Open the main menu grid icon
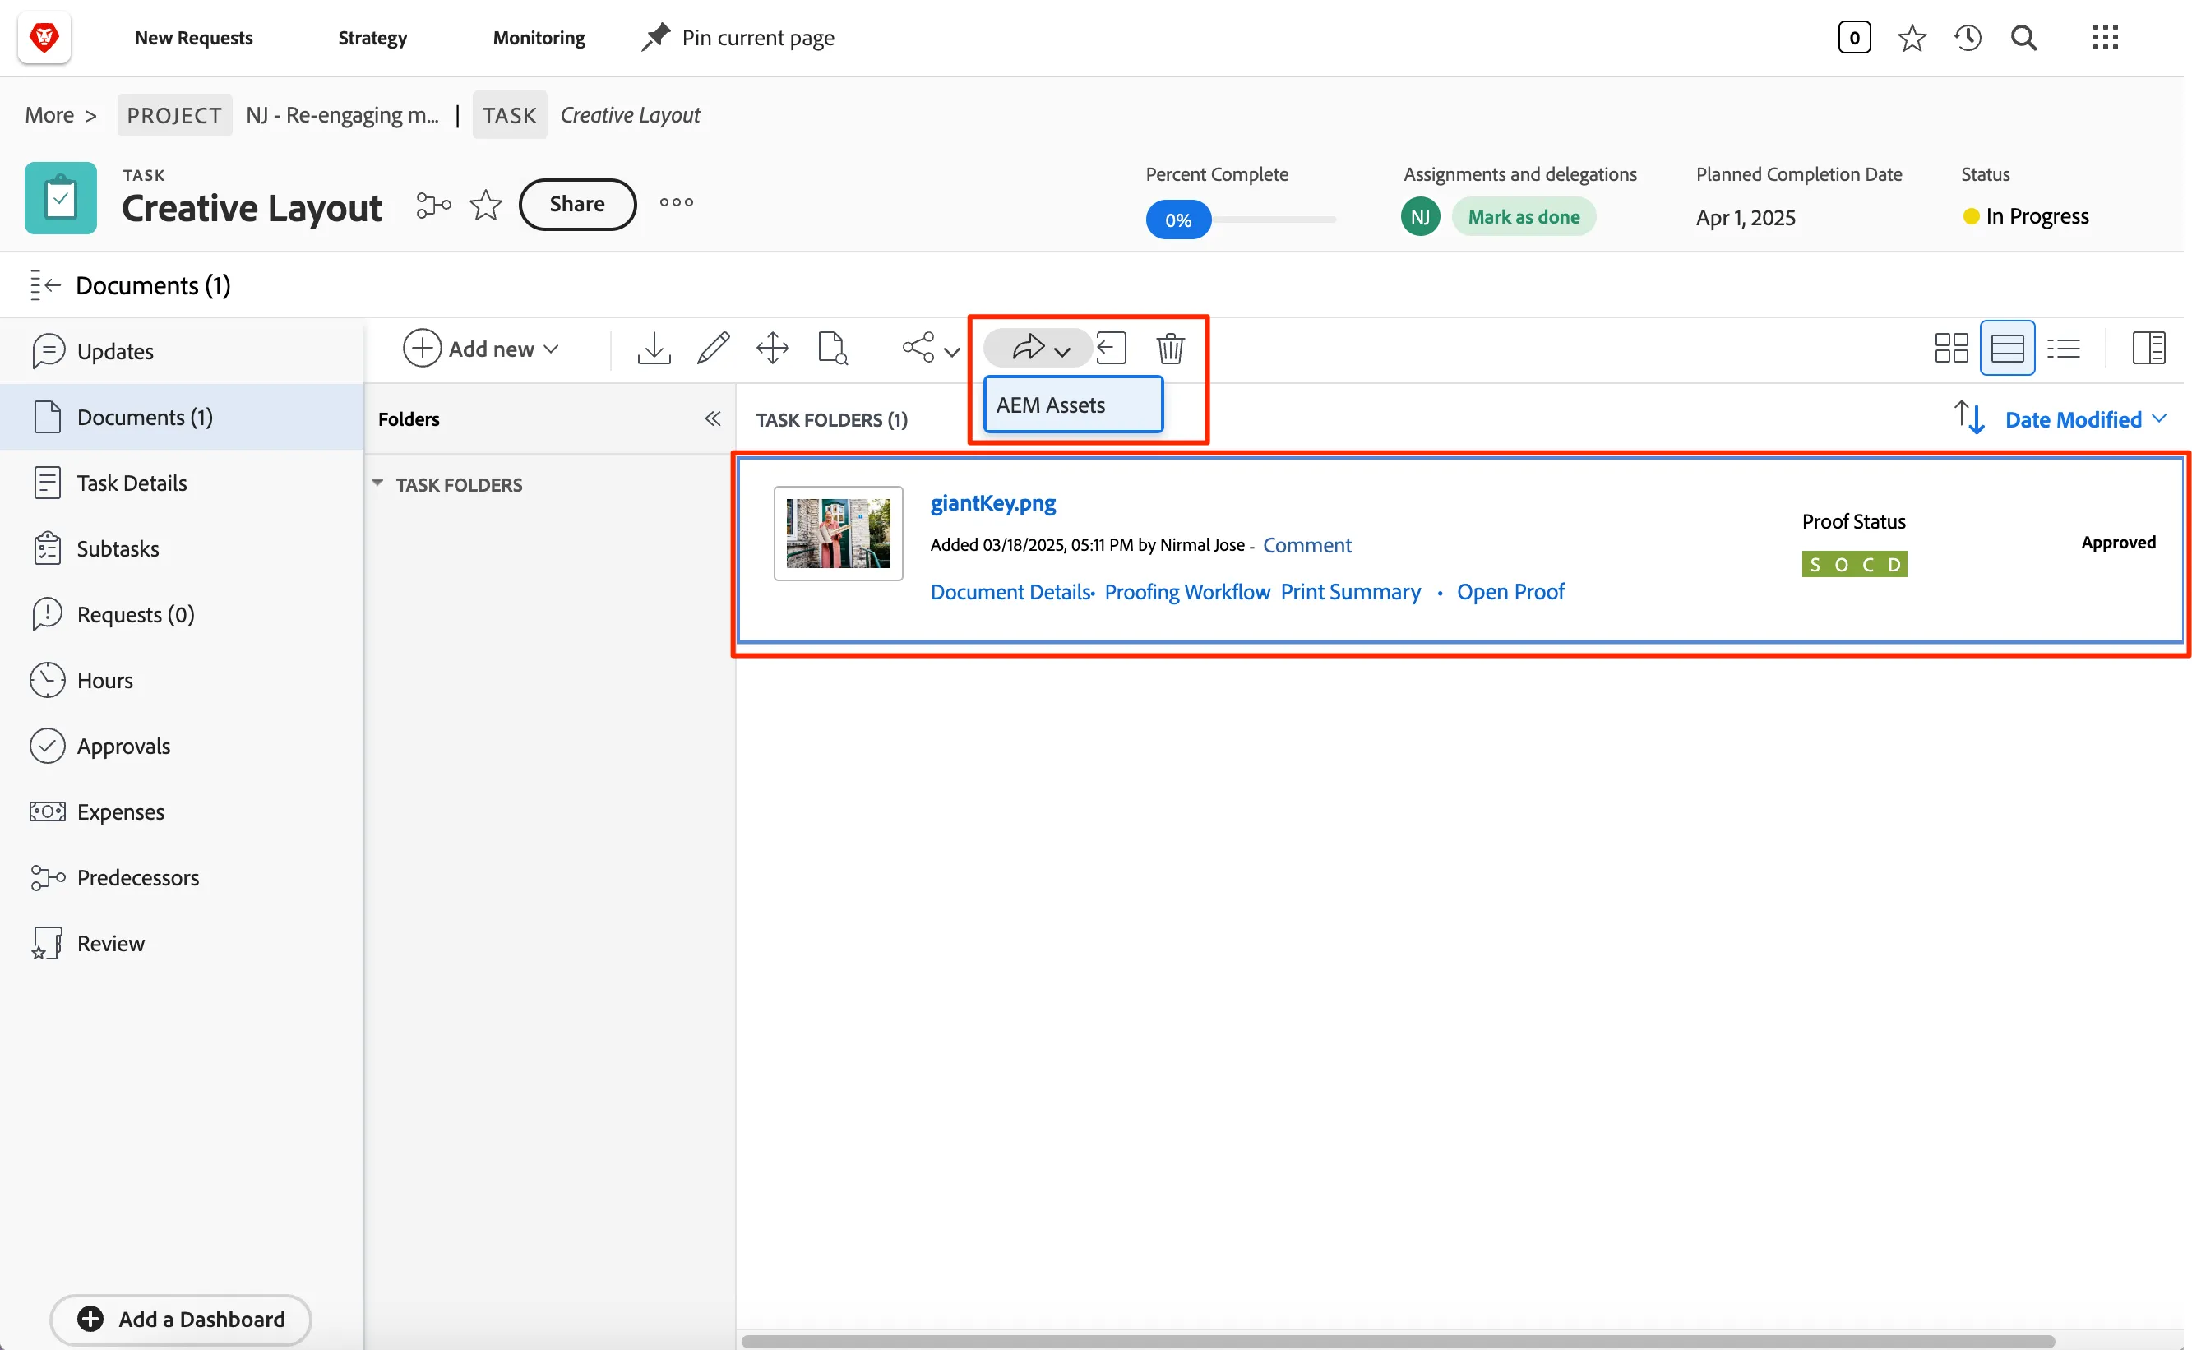Screen dimensions: 2192x1350 coord(2105,38)
